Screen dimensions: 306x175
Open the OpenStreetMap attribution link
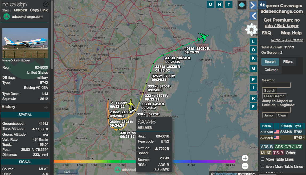pos(226,174)
